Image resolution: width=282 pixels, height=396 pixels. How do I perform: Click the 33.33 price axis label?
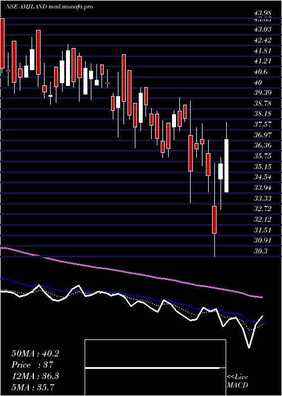click(263, 198)
